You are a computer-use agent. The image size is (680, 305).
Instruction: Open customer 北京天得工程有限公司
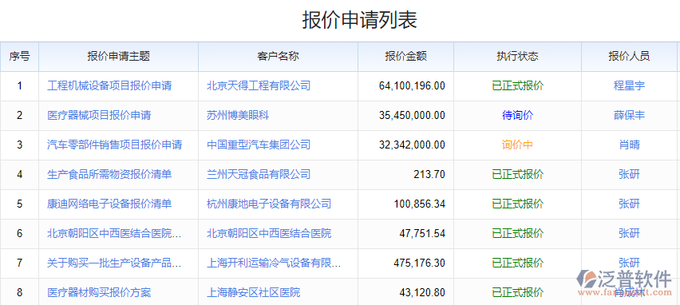pyautogui.click(x=259, y=86)
